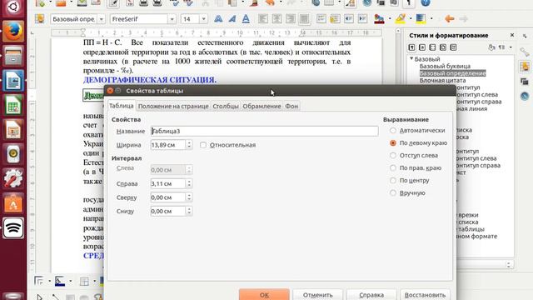Viewport: 533px width, 300px height.
Task: Show Frame Styles in styles panel
Action: point(432,47)
